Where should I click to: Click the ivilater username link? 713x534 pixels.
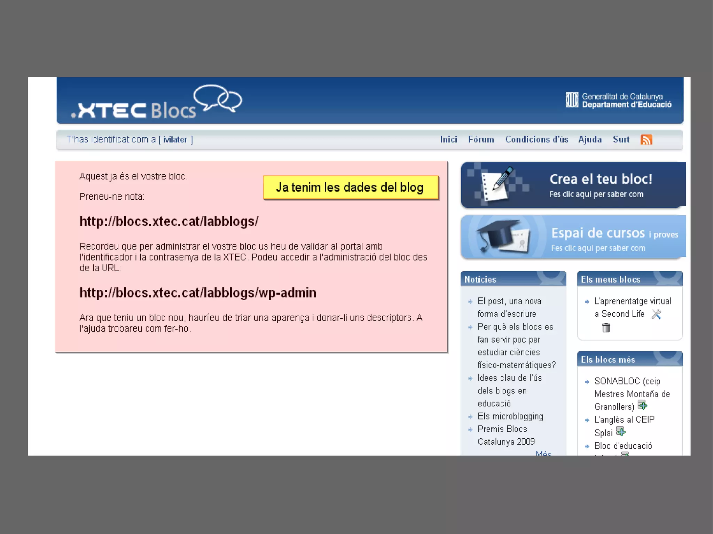175,140
